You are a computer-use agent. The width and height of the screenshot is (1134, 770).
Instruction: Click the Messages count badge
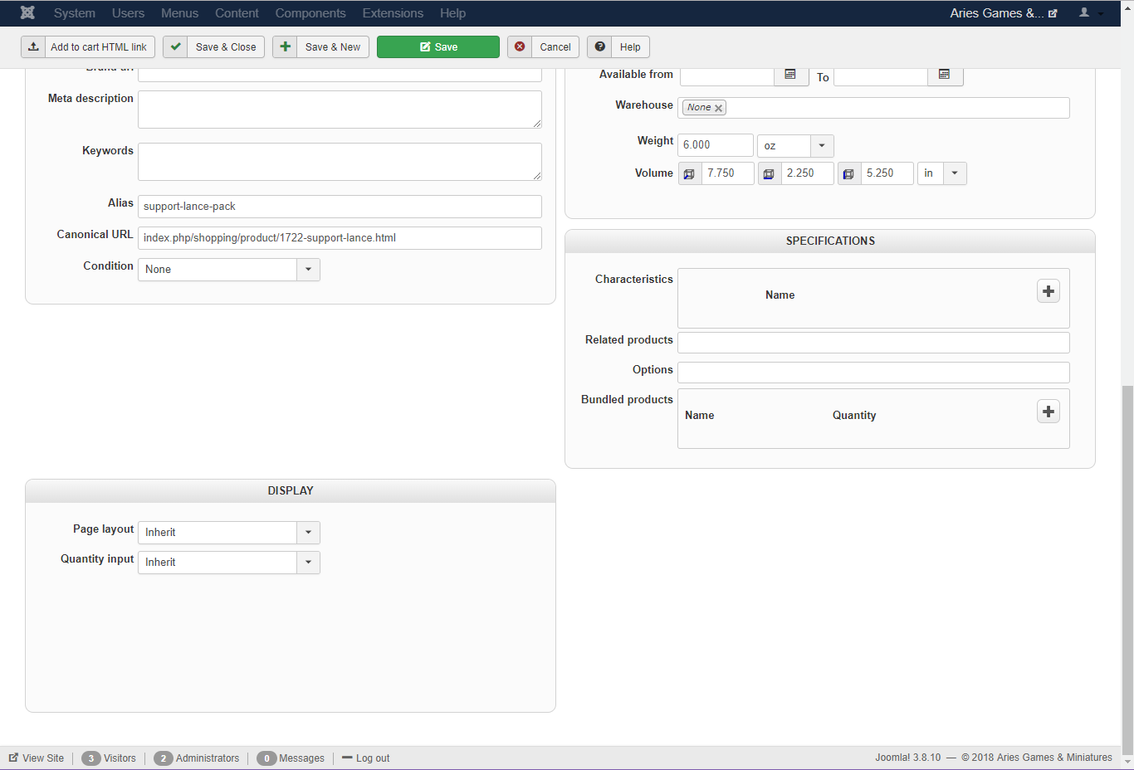point(266,758)
